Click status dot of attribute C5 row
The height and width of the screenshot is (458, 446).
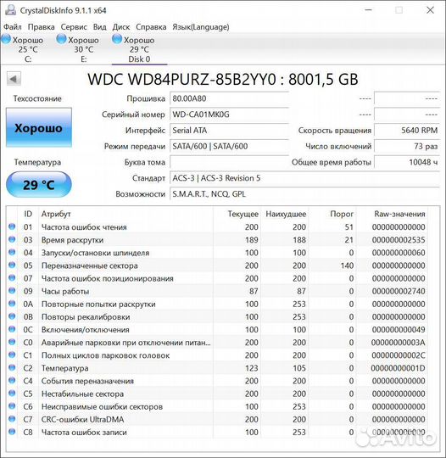12,394
